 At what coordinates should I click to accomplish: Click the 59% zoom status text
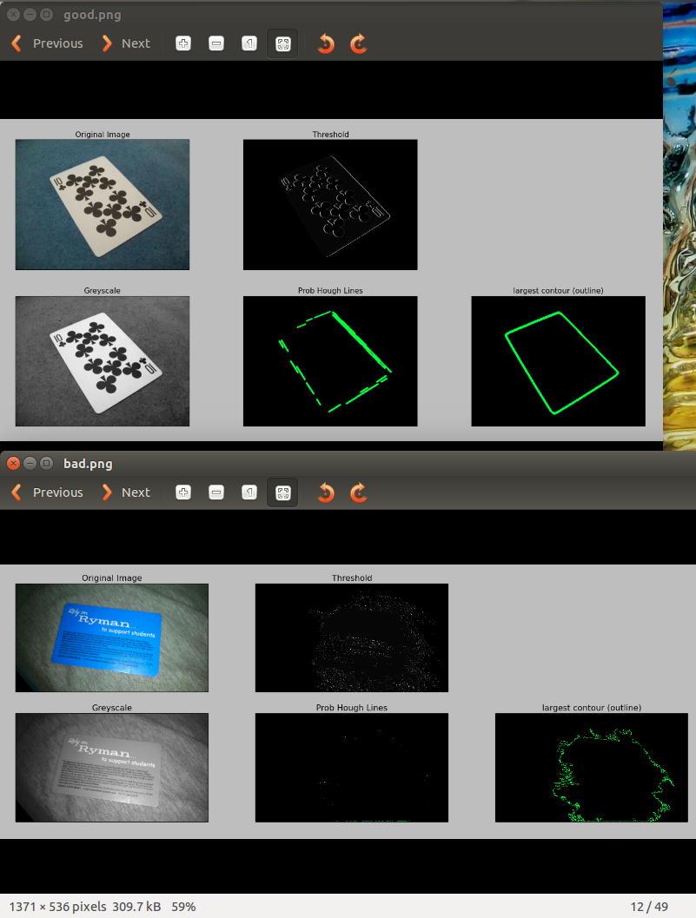(x=183, y=907)
